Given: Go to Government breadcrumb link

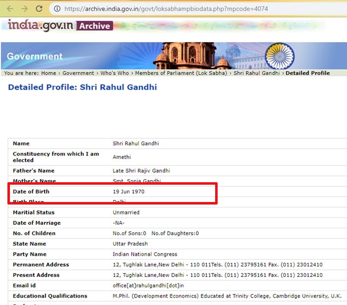Looking at the screenshot, I should (78, 73).
